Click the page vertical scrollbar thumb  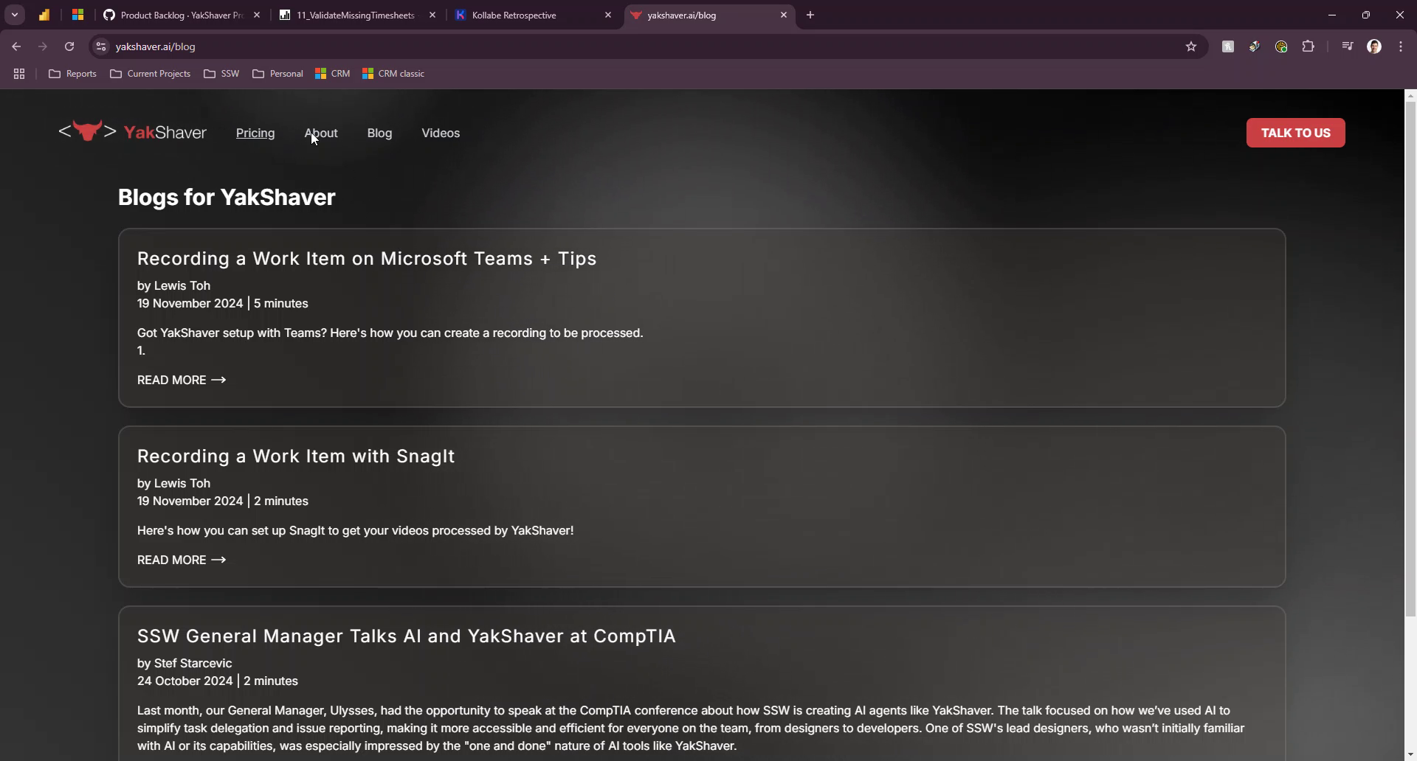pyautogui.click(x=1410, y=359)
